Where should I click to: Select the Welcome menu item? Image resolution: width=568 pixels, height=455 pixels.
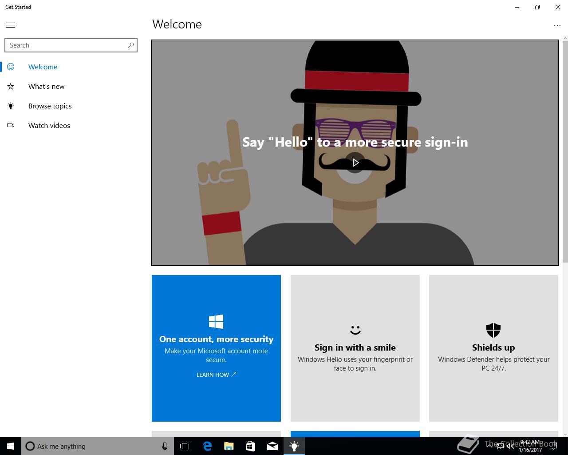pos(71,67)
